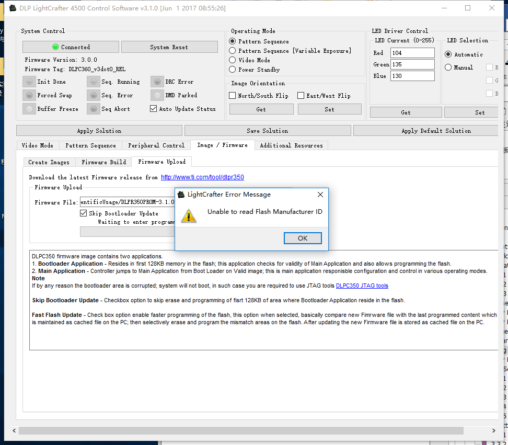The width and height of the screenshot is (508, 445).
Task: Select the Firmware Upload sub-tab
Action: point(161,162)
